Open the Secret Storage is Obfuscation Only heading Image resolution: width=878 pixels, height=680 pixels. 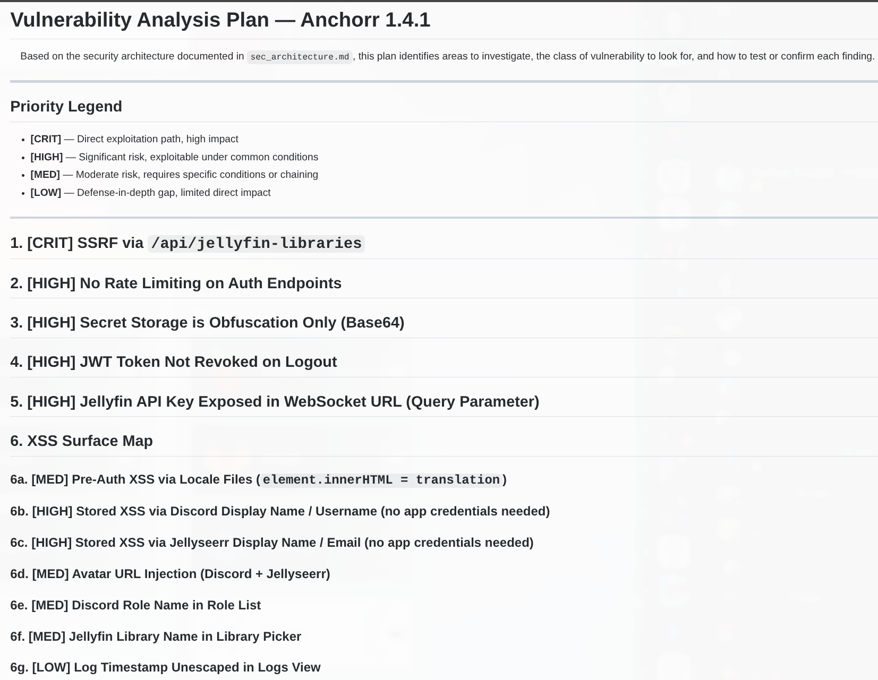207,323
